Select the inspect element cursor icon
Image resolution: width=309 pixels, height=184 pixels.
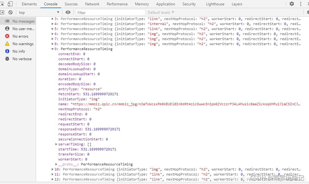(2, 4)
